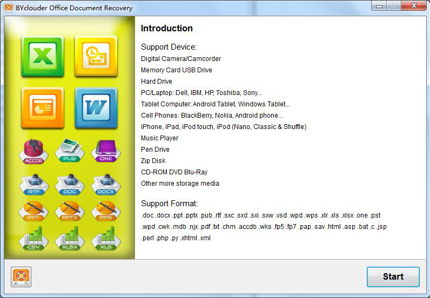Open the window menu via title bar icon

tap(8, 8)
